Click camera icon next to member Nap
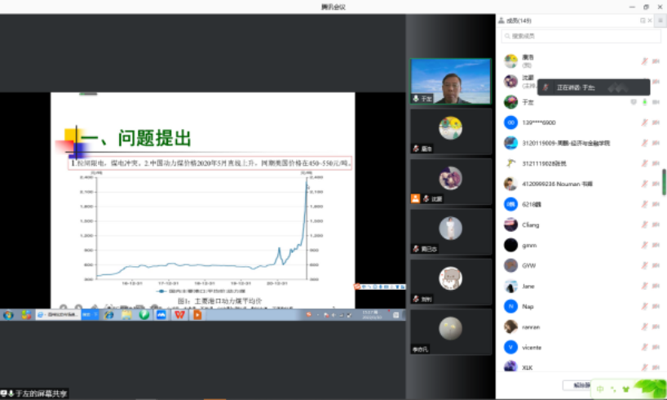Image resolution: width=667 pixels, height=400 pixels. pos(656,306)
